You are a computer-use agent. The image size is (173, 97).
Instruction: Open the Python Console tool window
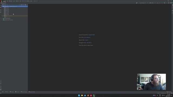coord(32,92)
